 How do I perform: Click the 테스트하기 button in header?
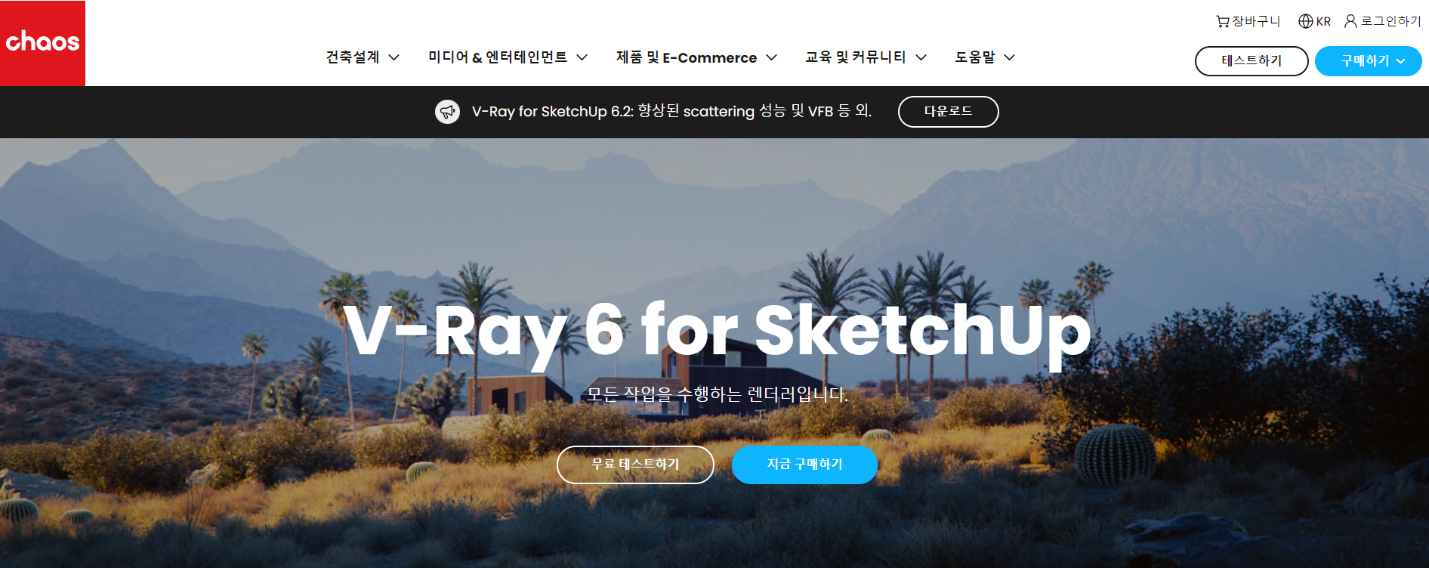[1252, 61]
